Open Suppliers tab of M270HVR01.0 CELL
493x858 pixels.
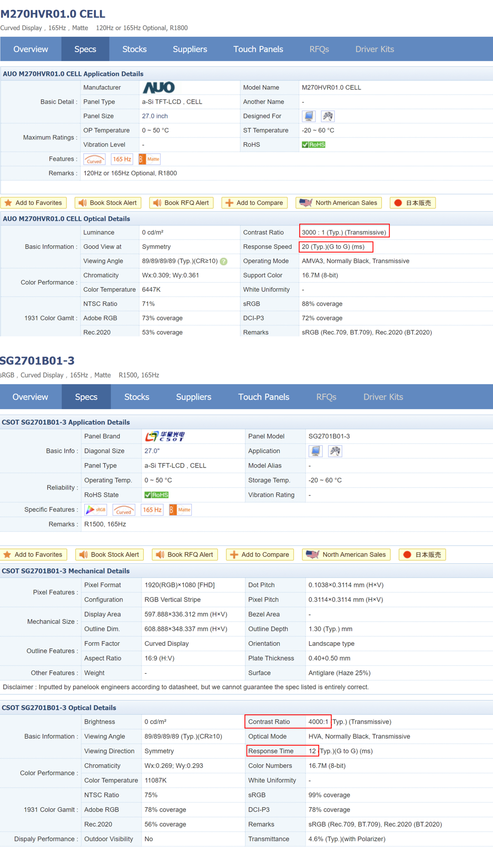(x=190, y=49)
